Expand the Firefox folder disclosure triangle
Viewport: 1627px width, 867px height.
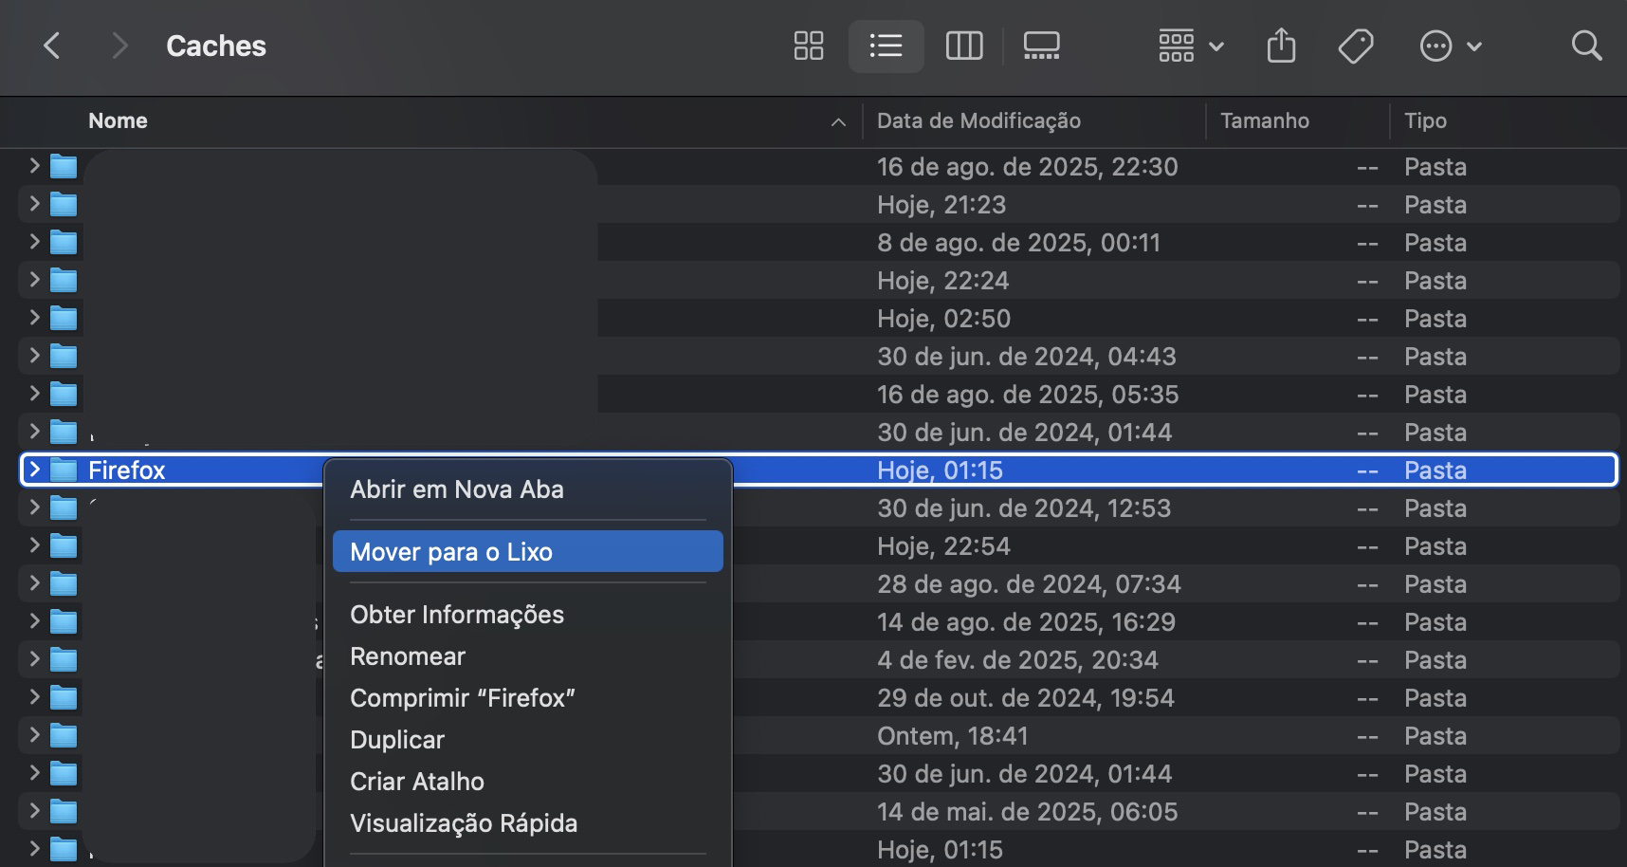tap(33, 469)
